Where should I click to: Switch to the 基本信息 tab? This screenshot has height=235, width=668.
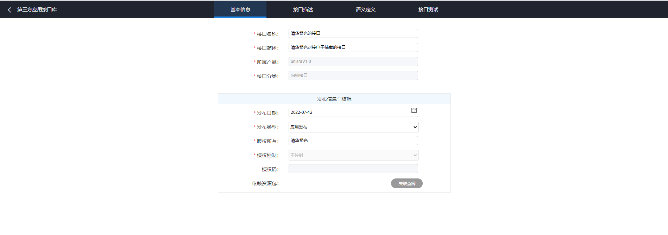coord(240,9)
